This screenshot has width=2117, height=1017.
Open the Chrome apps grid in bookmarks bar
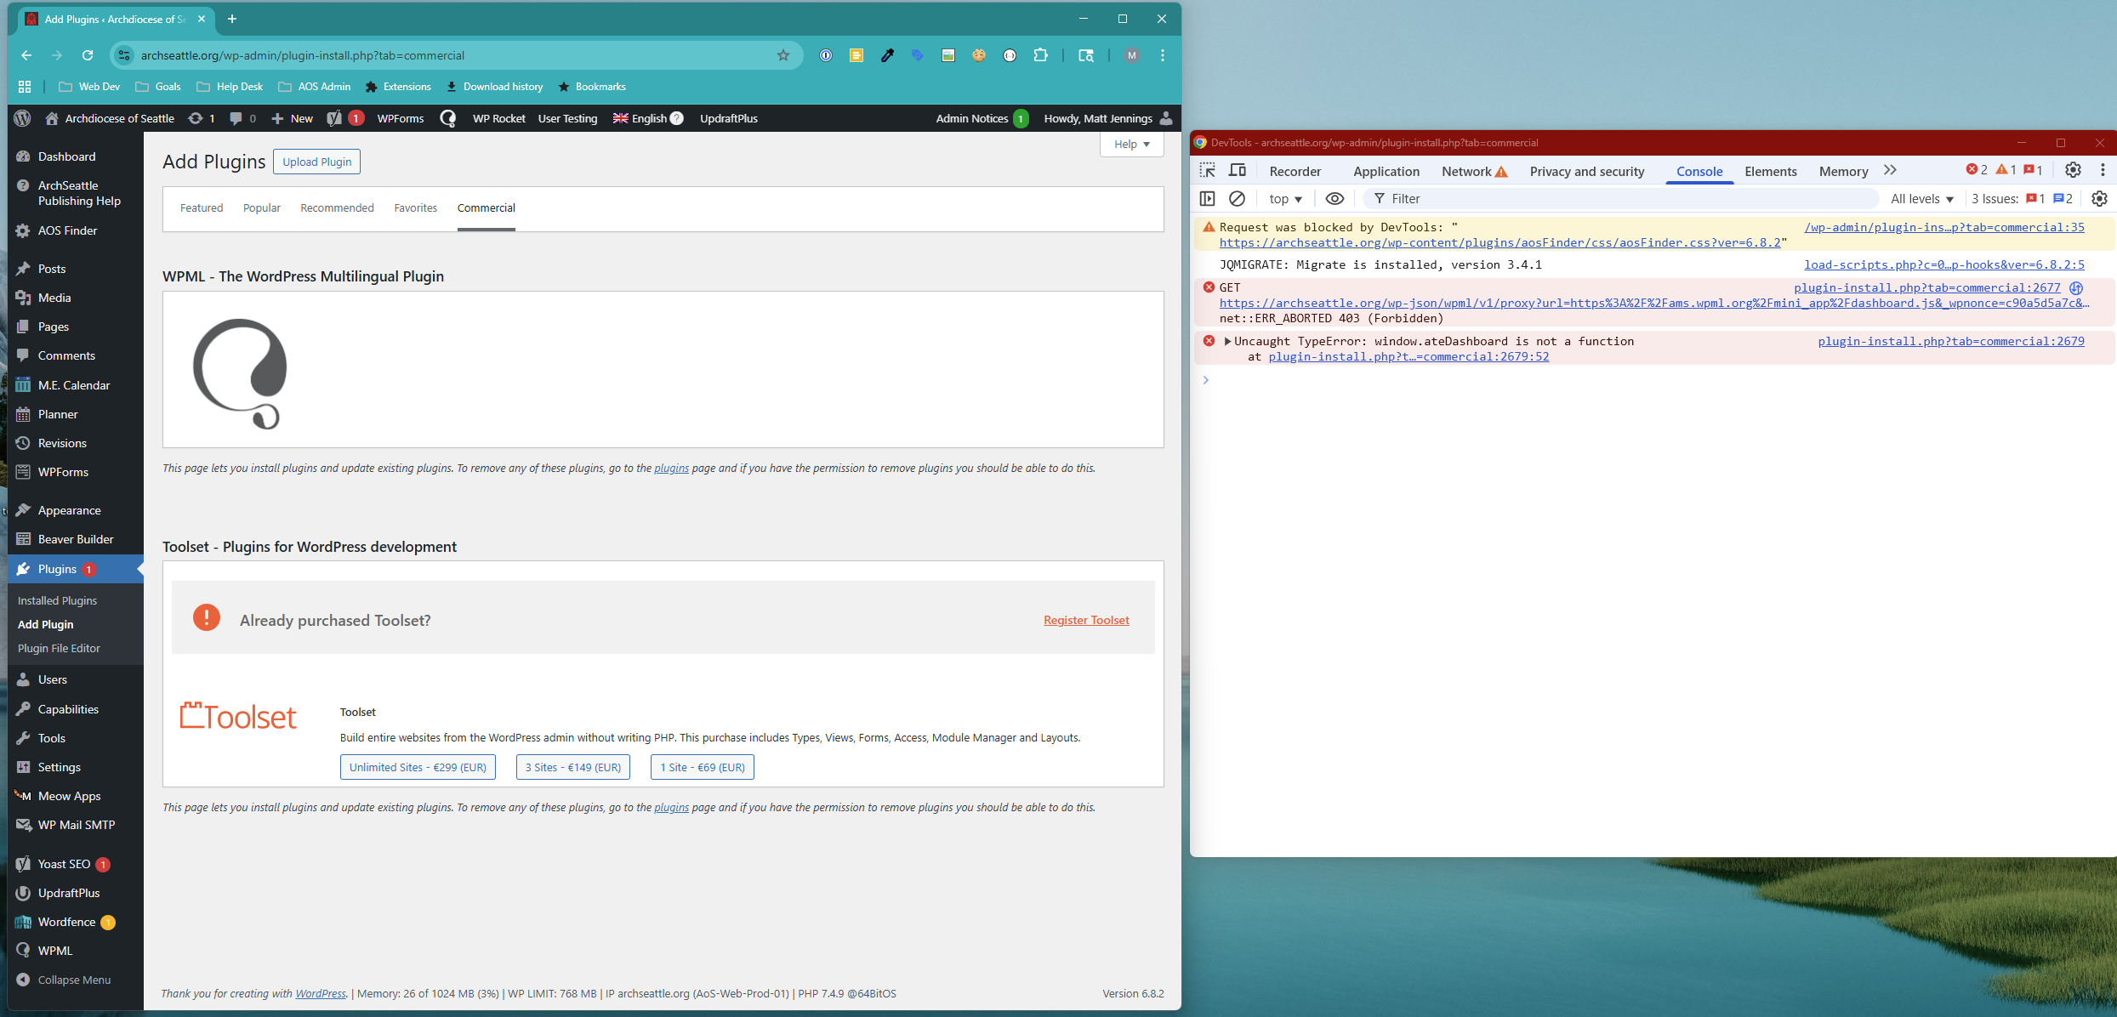25,87
